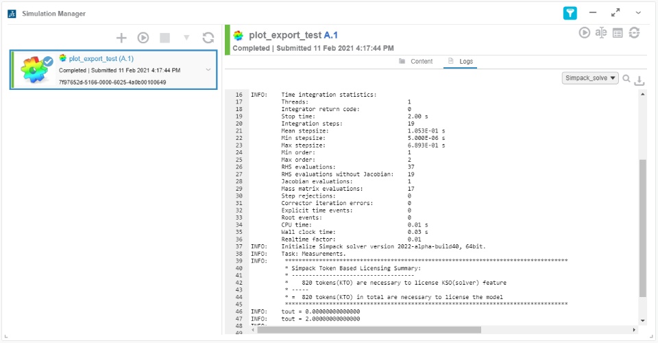Click the 'Completed | Submitted' status in header
This screenshot has width=658, height=343.
pos(313,48)
